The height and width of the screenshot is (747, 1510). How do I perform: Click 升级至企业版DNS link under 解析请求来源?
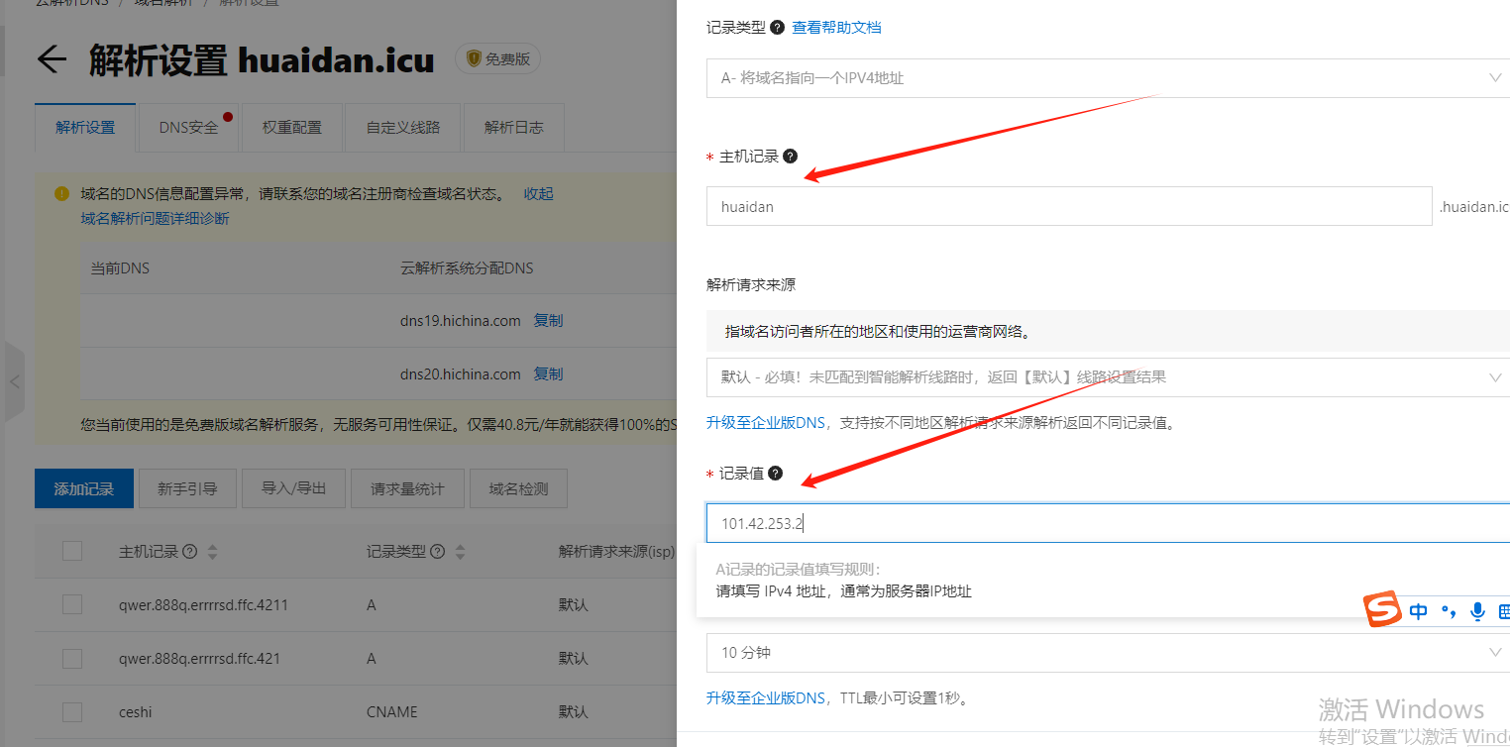click(765, 423)
